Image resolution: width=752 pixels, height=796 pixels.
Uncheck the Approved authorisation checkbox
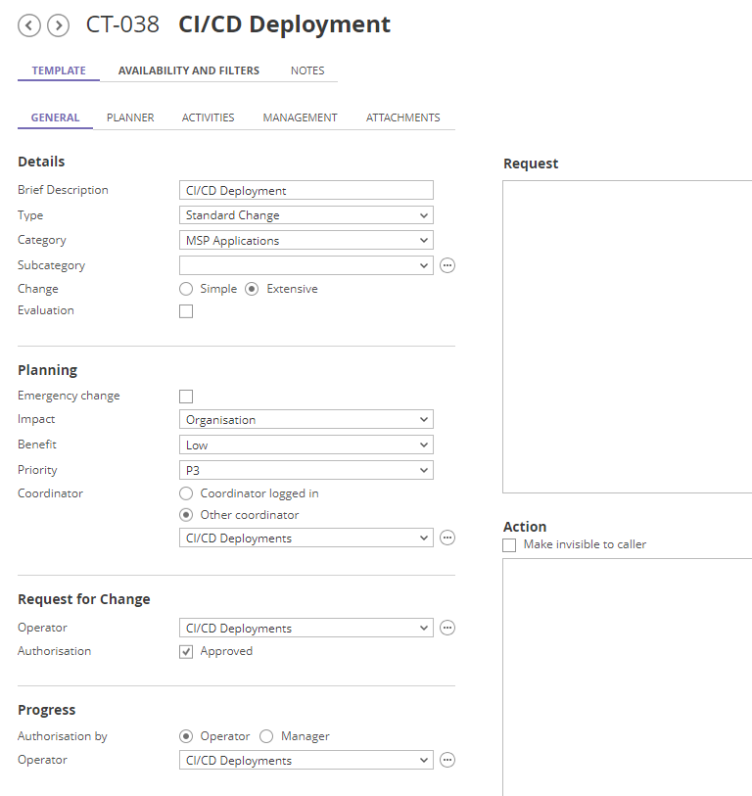(x=186, y=652)
